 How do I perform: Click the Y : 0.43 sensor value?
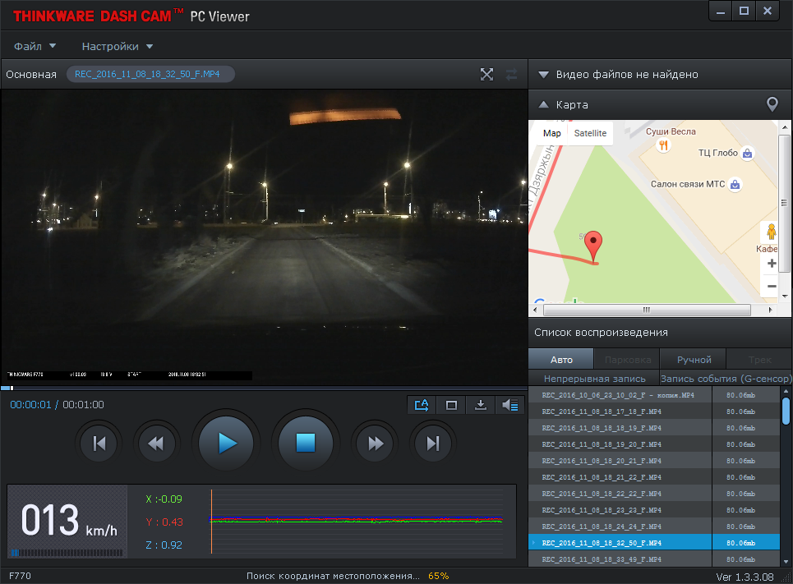[164, 522]
